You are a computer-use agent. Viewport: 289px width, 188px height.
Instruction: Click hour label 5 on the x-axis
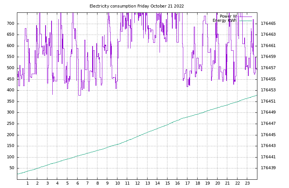coord(67,183)
